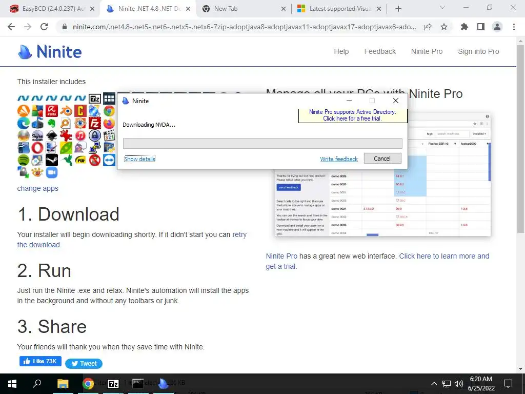
Task: Click the iTunes music note icon
Action: click(x=80, y=135)
